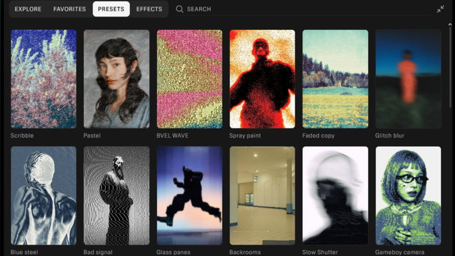The image size is (455, 256).
Task: Click the scrollbar up arrow
Action: [450, 25]
